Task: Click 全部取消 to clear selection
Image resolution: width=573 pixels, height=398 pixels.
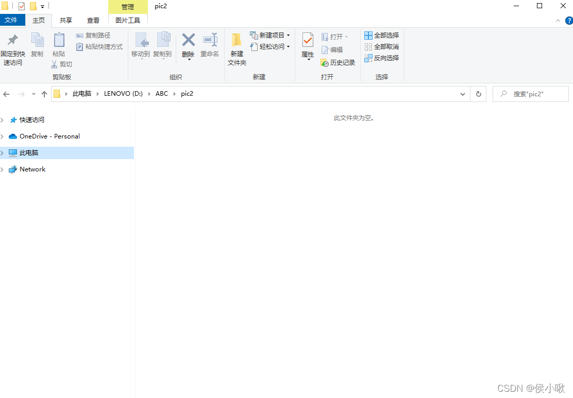Action: [381, 46]
